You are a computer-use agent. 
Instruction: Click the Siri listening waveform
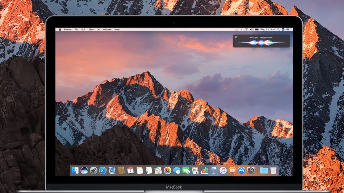[261, 43]
